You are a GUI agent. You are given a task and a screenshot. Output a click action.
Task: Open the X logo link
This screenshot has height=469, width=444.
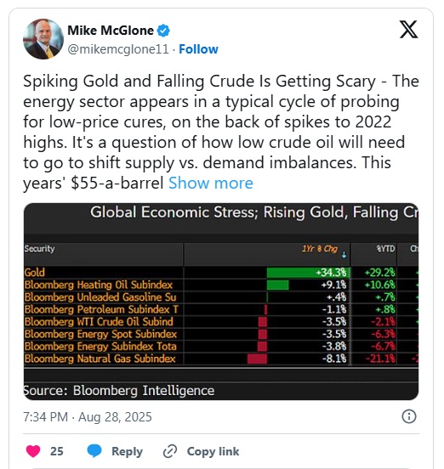click(x=408, y=29)
